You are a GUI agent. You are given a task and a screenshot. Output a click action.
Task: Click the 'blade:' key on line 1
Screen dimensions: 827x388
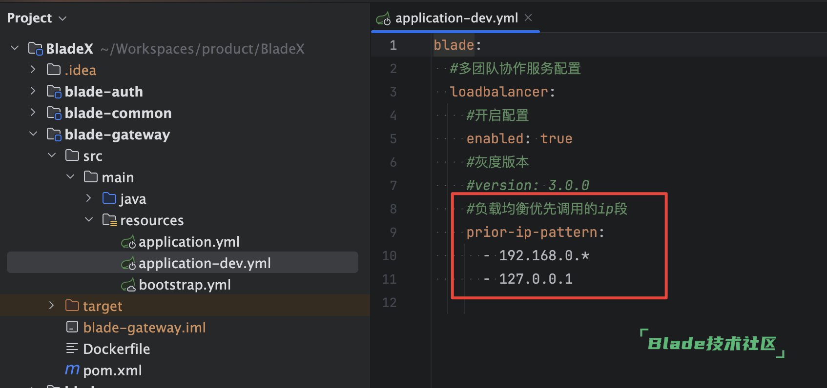(457, 45)
